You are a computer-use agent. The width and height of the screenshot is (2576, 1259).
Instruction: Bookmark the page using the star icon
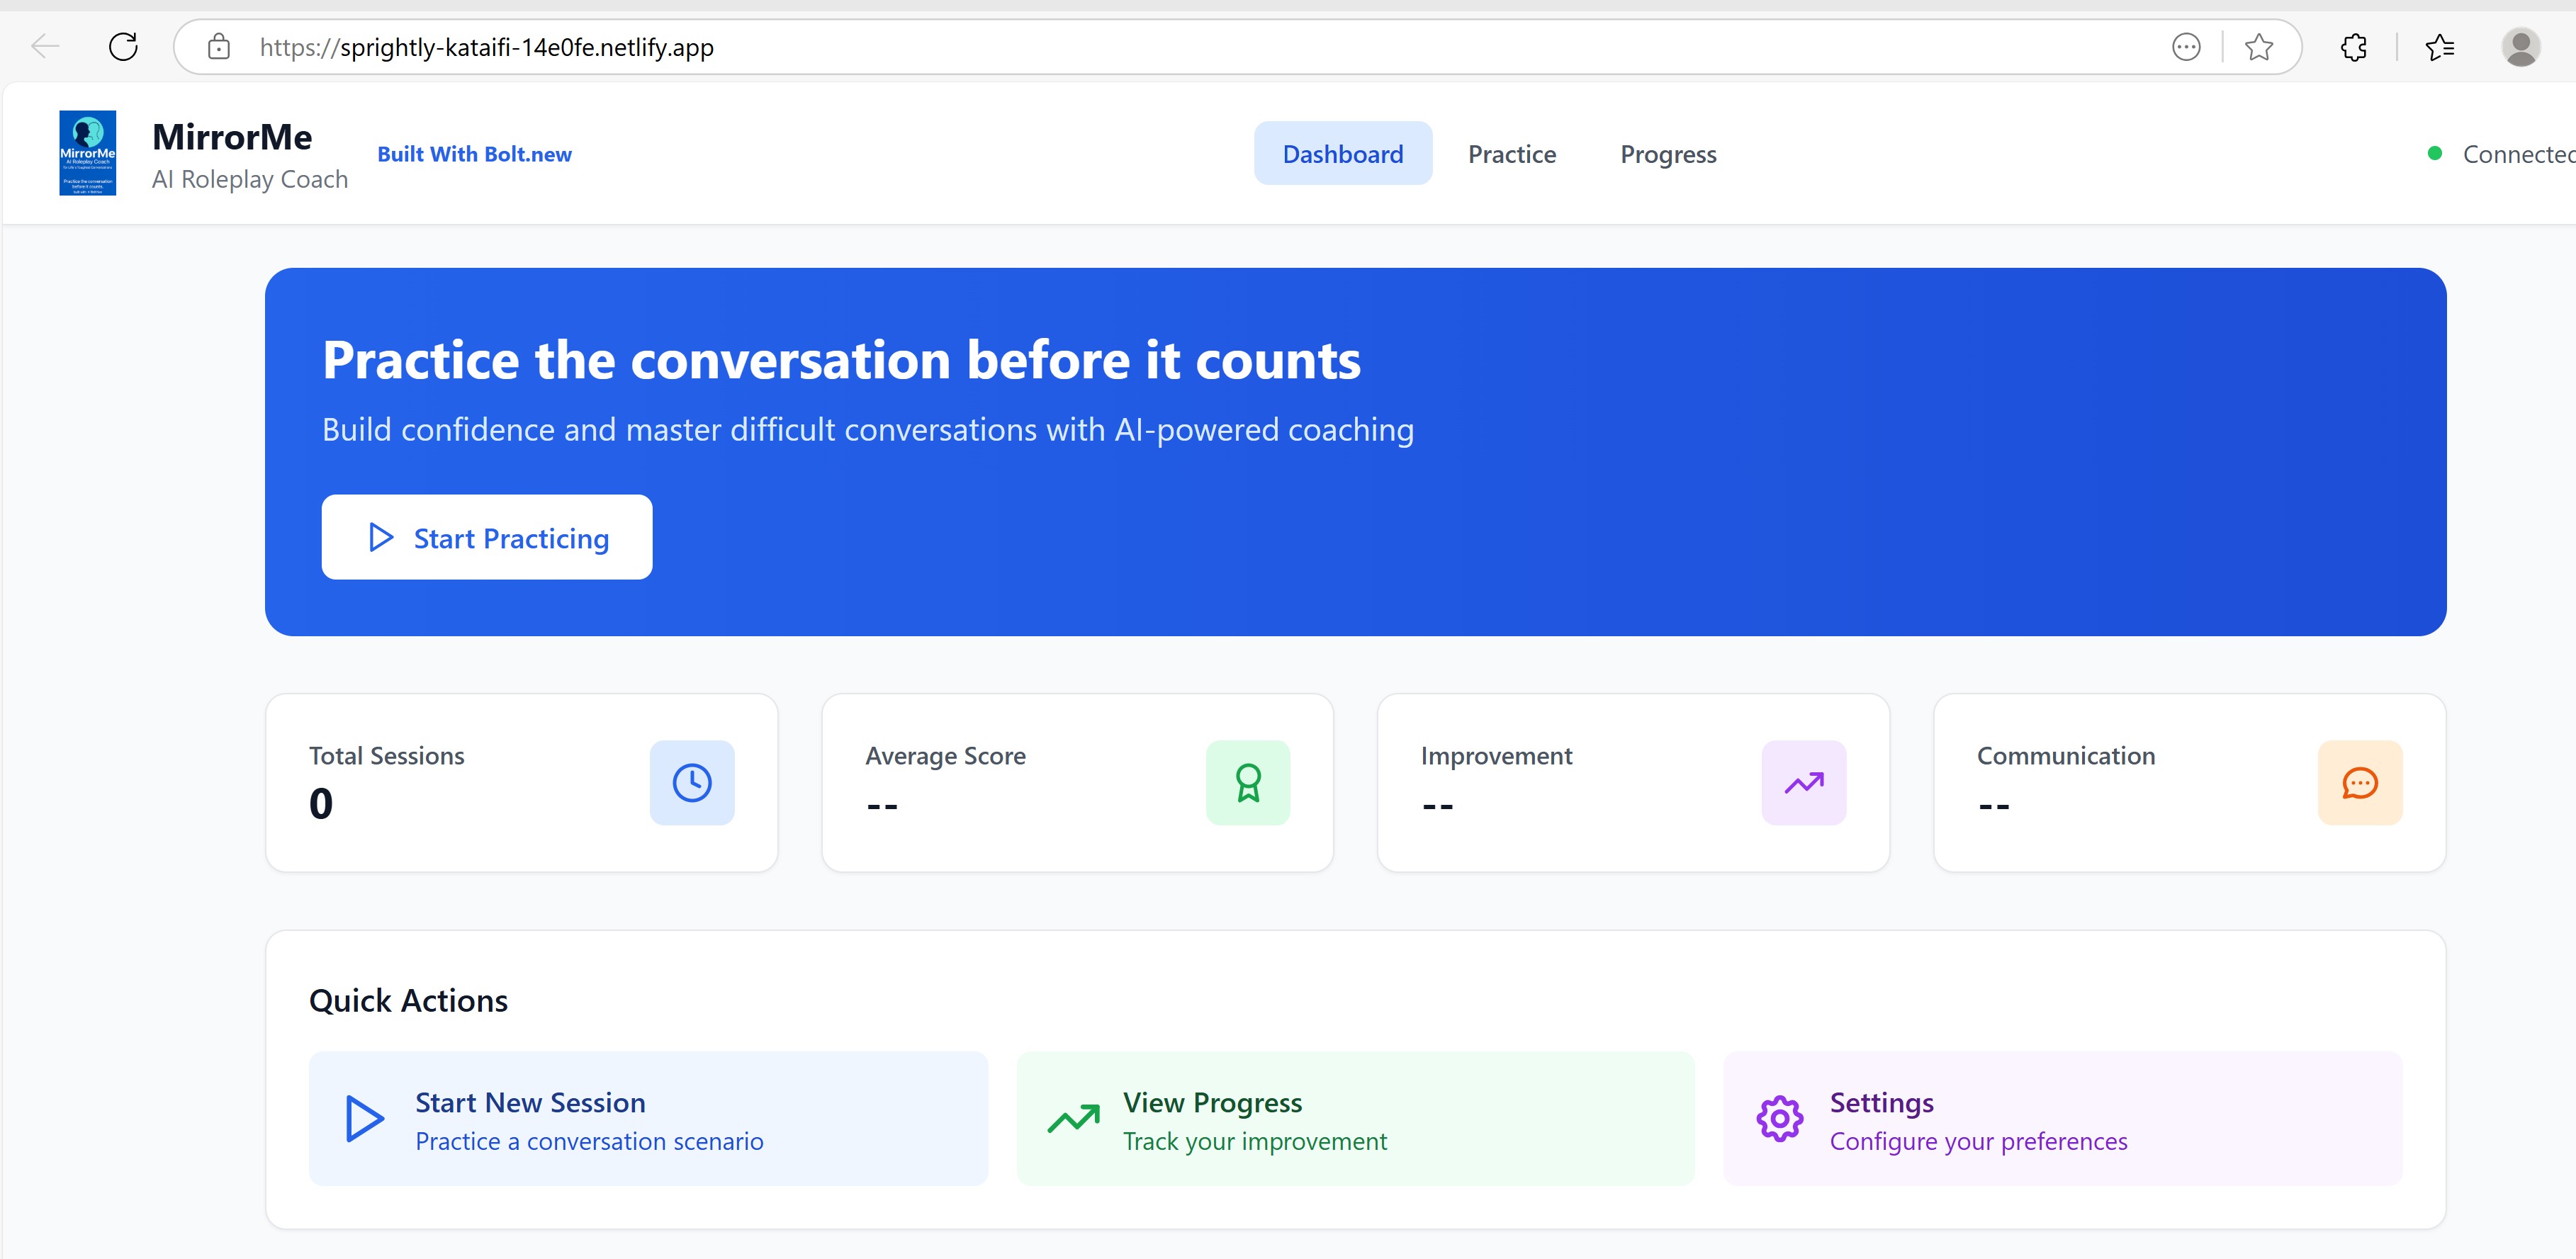point(2258,47)
